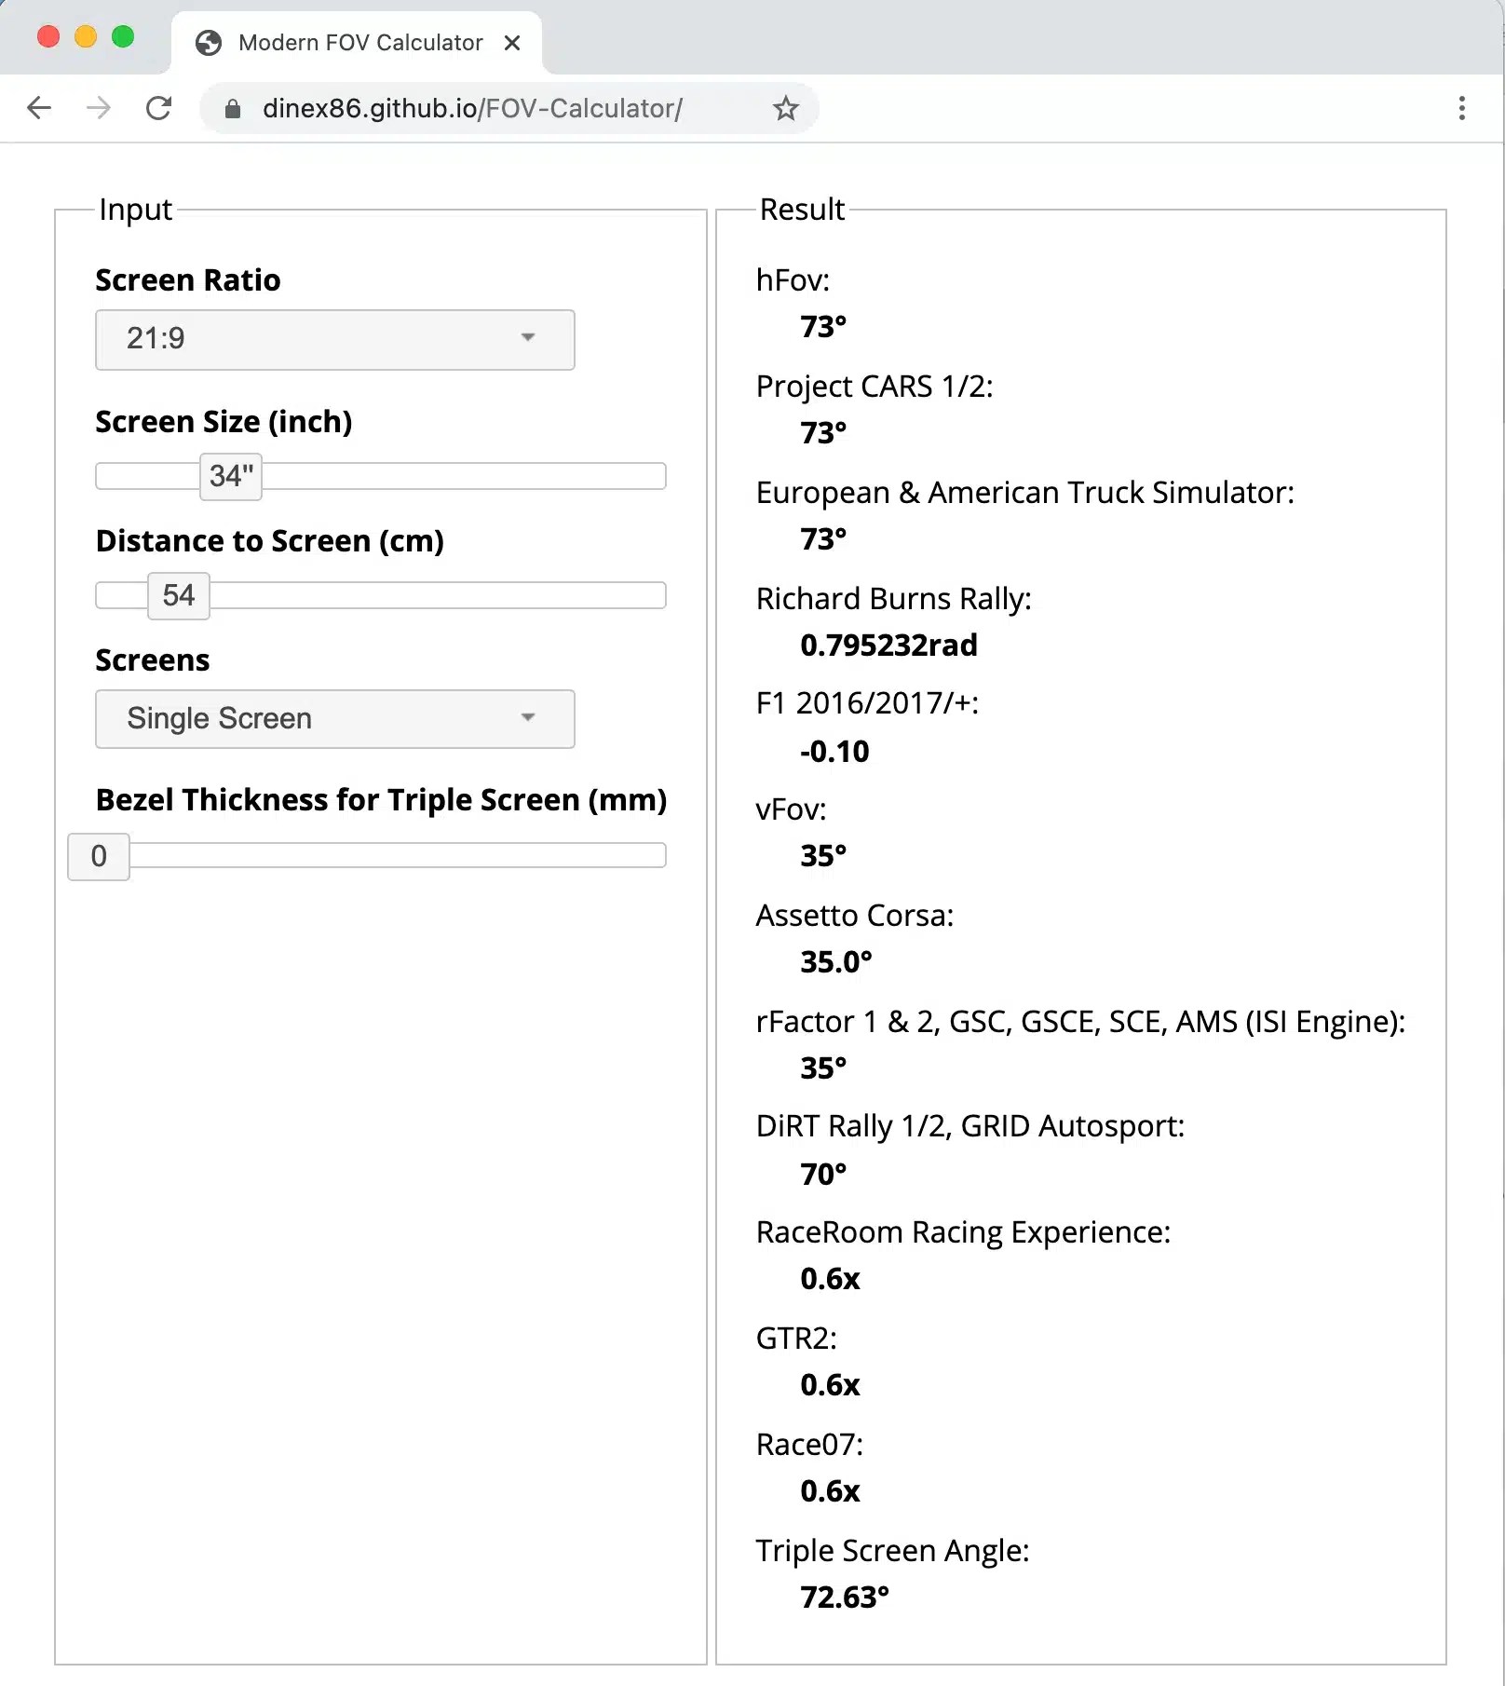This screenshot has width=1505, height=1686.
Task: Click the Assetto Corsa value 35.0°
Action: click(x=836, y=962)
